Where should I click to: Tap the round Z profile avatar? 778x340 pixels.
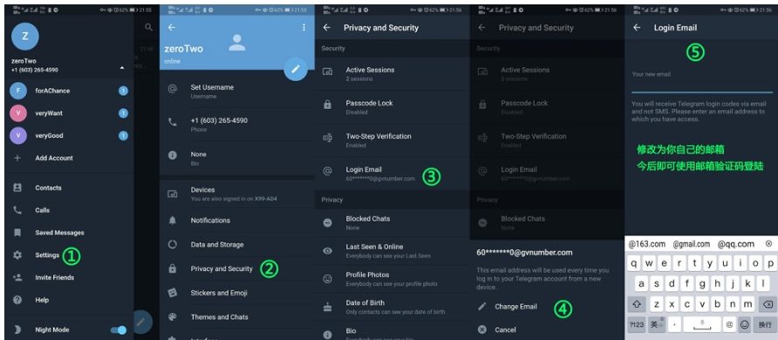tap(24, 37)
